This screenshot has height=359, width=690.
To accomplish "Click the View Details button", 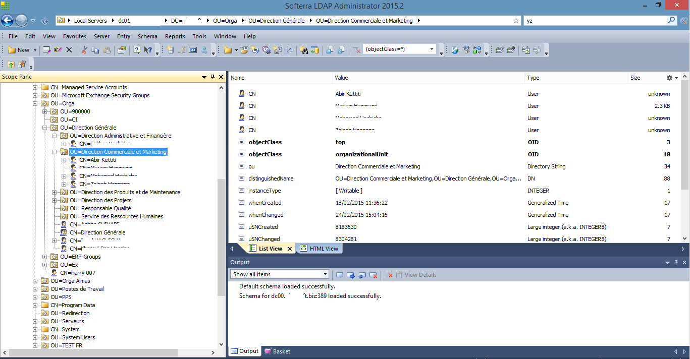I will 416,275.
